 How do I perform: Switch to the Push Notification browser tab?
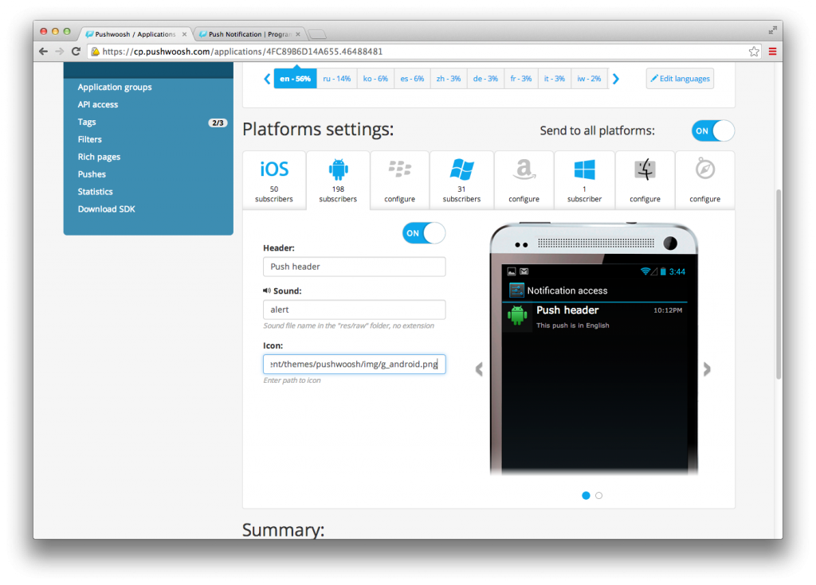pos(249,34)
